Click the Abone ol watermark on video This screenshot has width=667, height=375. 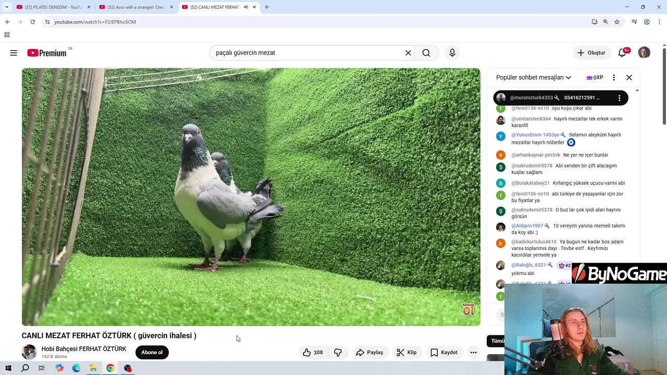coord(468,309)
